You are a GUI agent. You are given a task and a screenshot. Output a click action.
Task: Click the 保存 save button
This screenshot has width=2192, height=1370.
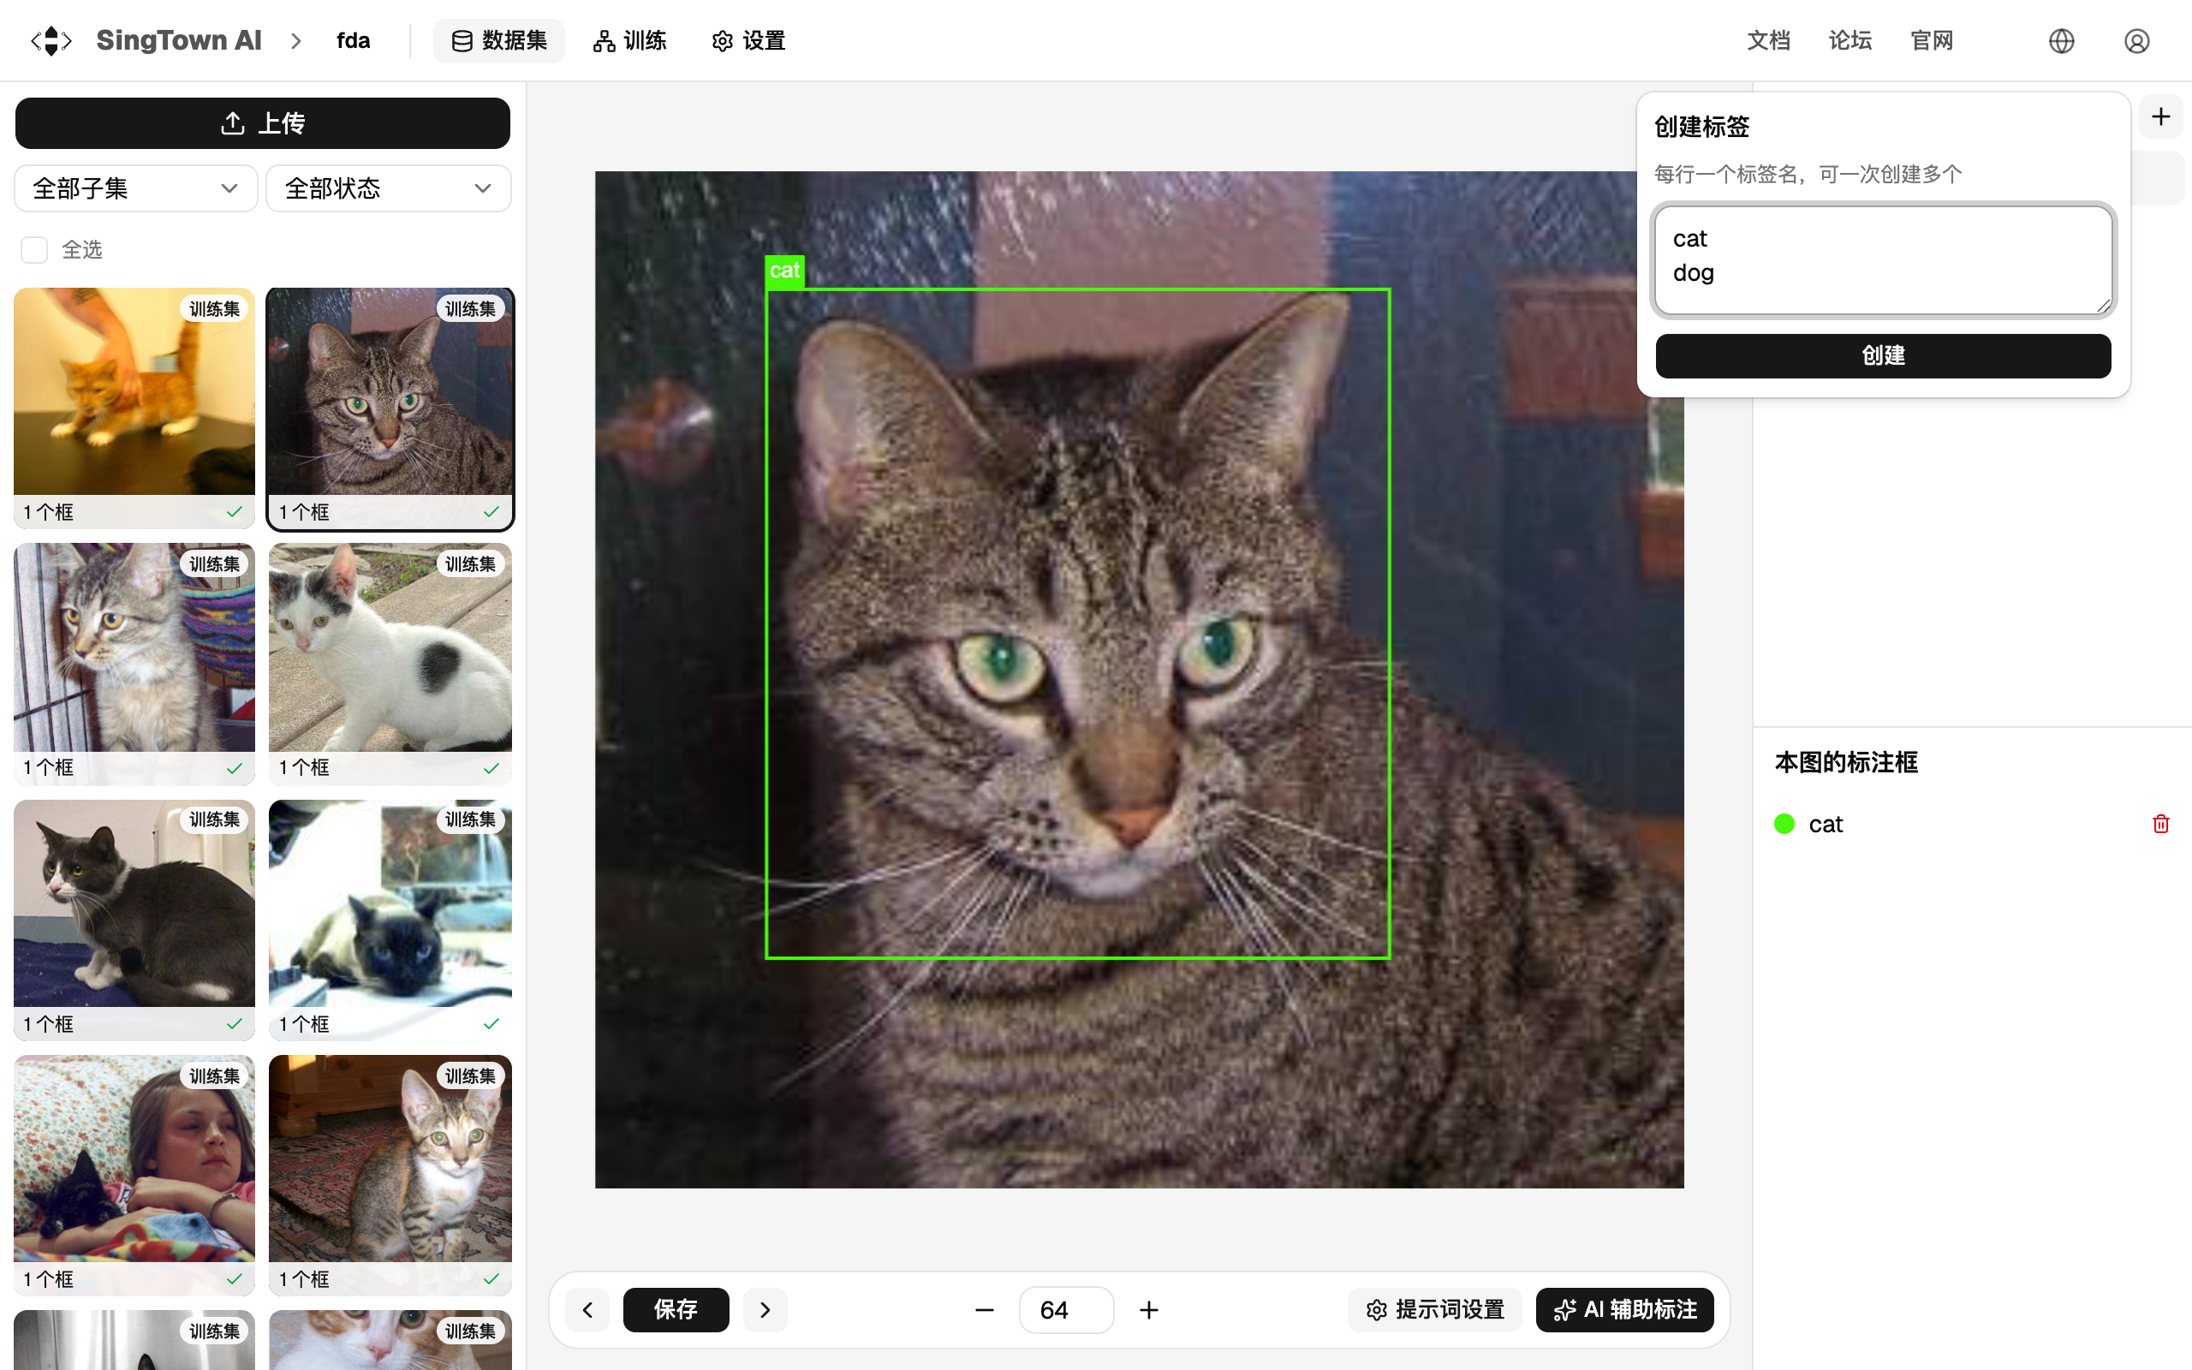[676, 1309]
